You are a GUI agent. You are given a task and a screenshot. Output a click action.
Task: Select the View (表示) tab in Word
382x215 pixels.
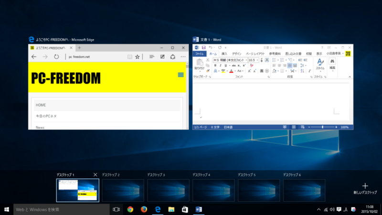coord(319,54)
